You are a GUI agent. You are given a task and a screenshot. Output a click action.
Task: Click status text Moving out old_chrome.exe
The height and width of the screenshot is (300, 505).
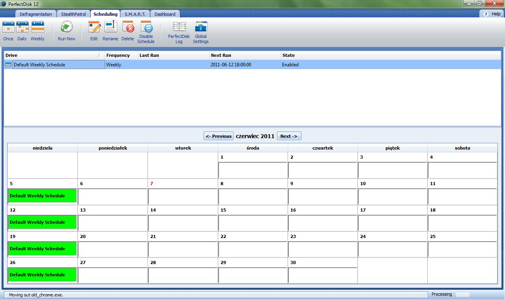point(36,295)
